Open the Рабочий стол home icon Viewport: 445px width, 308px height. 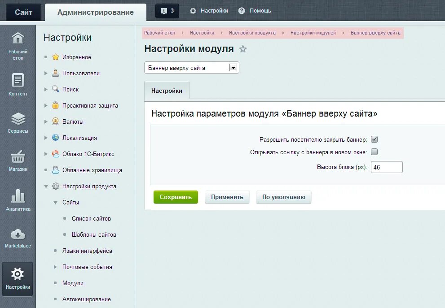pos(18,38)
